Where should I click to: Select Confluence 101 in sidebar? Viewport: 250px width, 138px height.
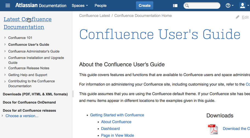pos(20,38)
